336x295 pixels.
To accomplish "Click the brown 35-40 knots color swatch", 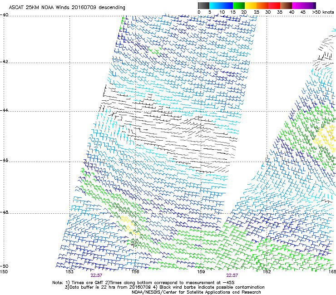I will [x=286, y=5].
